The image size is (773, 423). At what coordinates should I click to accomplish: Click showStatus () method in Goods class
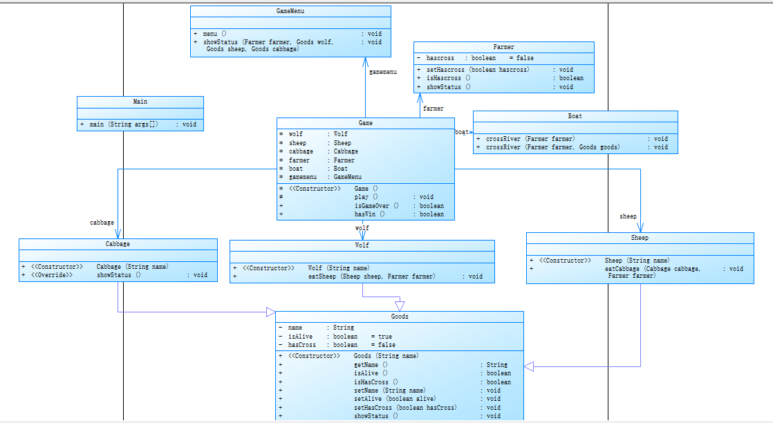tap(389, 416)
